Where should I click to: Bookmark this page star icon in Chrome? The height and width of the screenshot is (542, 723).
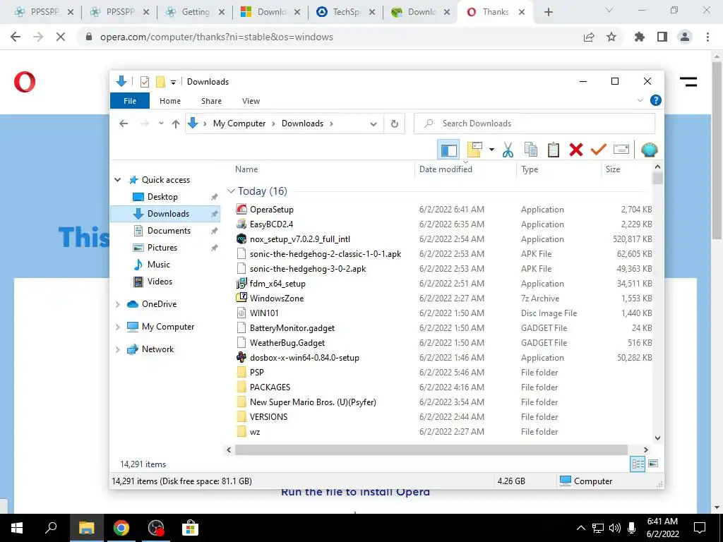[x=611, y=37]
